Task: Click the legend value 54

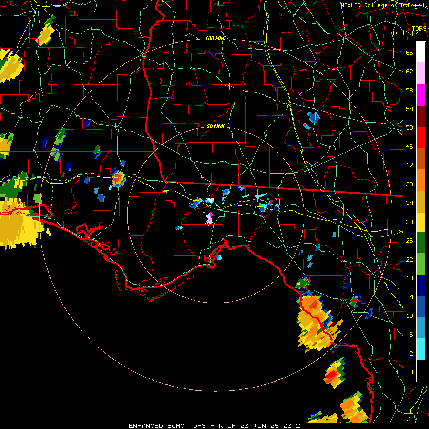Action: (x=409, y=109)
